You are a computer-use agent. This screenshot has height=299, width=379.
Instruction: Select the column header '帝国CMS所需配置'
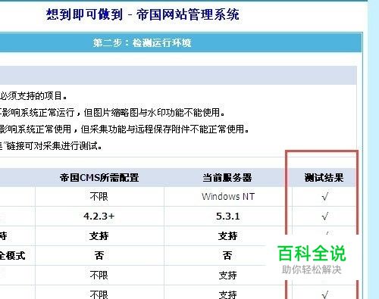coord(99,178)
